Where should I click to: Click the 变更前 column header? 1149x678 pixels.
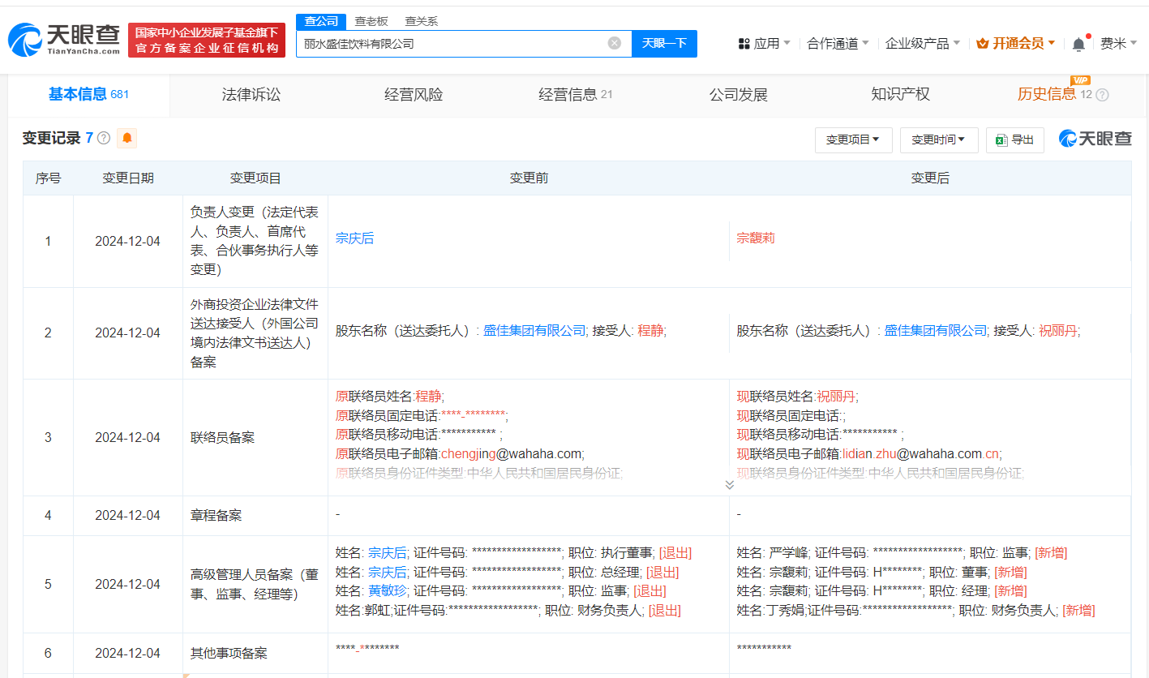click(529, 178)
